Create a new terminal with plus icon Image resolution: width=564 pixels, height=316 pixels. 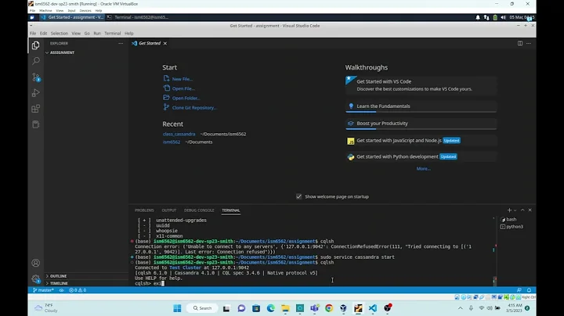click(x=509, y=210)
